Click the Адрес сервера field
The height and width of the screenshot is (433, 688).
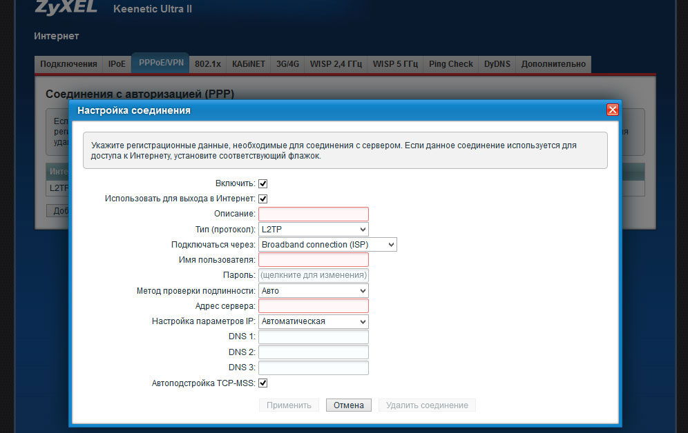tap(314, 306)
